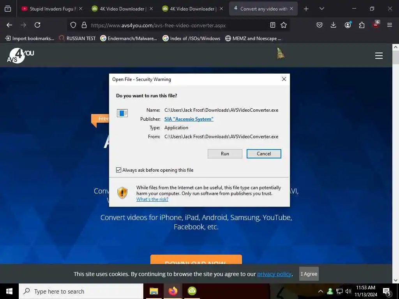This screenshot has height=299, width=399.
Task: Click the application file icon in dialog
Action: (122, 113)
